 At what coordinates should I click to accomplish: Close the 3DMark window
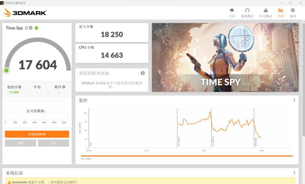[301, 3]
